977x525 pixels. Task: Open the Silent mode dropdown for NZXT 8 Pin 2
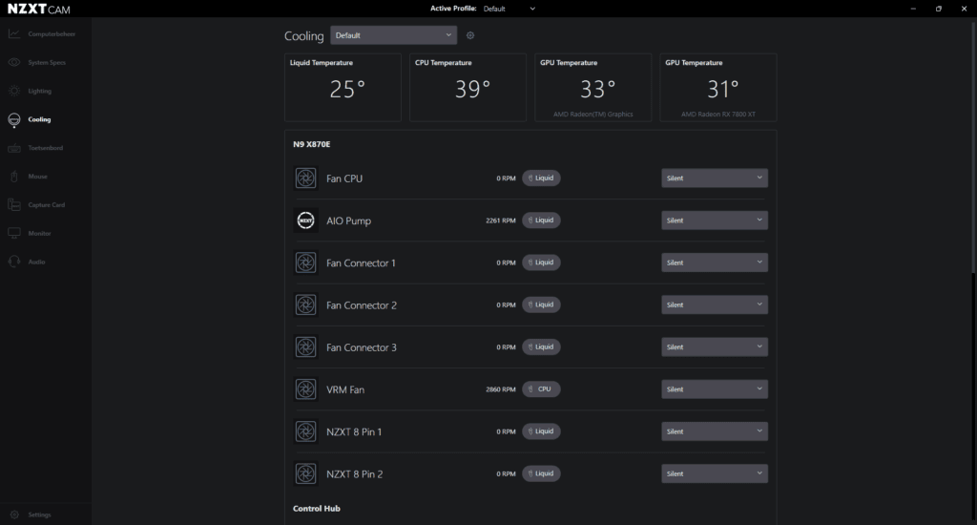coord(714,473)
